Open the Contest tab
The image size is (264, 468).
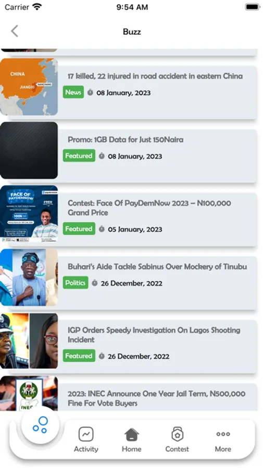[177, 439]
